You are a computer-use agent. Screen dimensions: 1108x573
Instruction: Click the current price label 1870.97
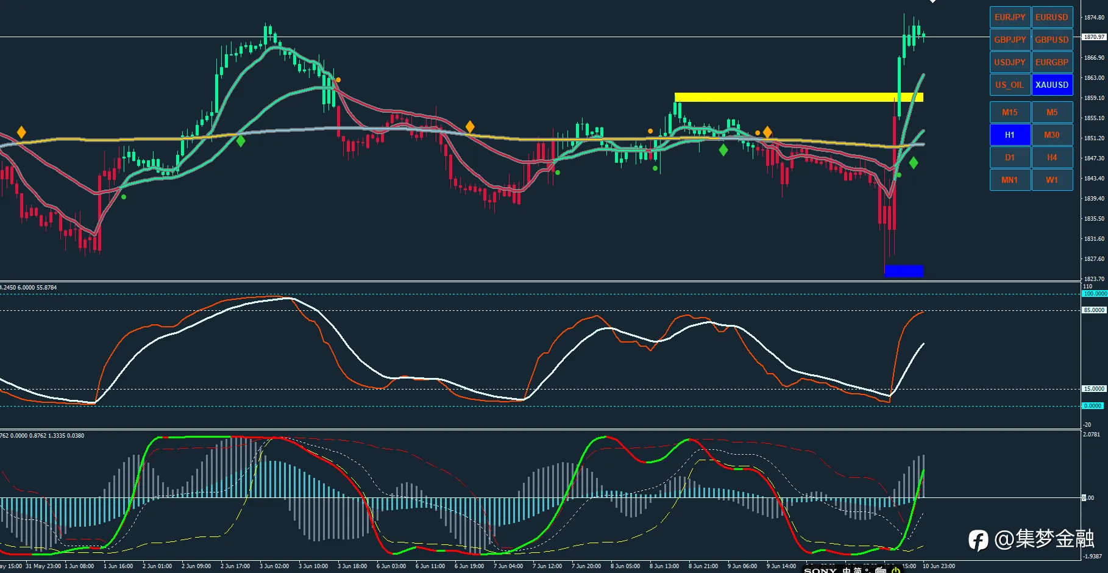(1094, 37)
